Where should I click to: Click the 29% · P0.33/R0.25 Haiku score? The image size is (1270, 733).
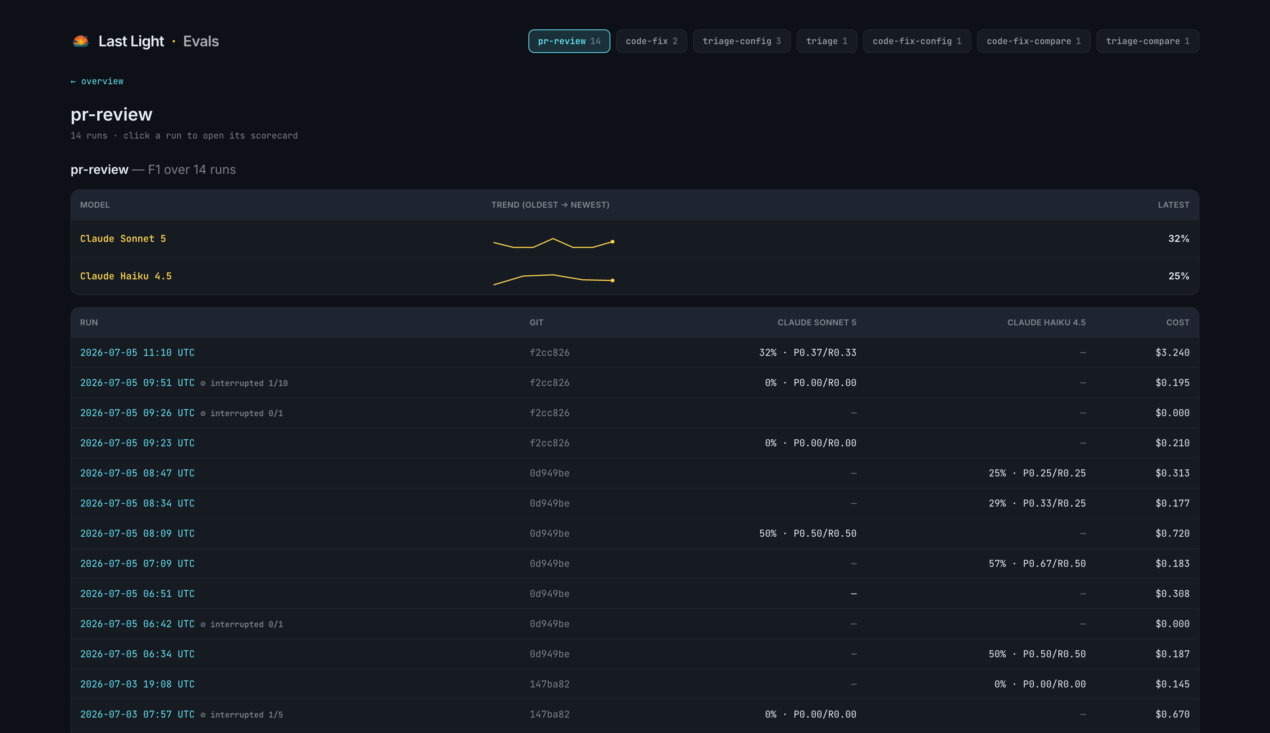click(x=1037, y=504)
